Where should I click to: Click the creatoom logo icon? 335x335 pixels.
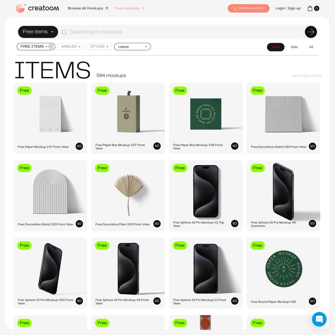point(20,8)
